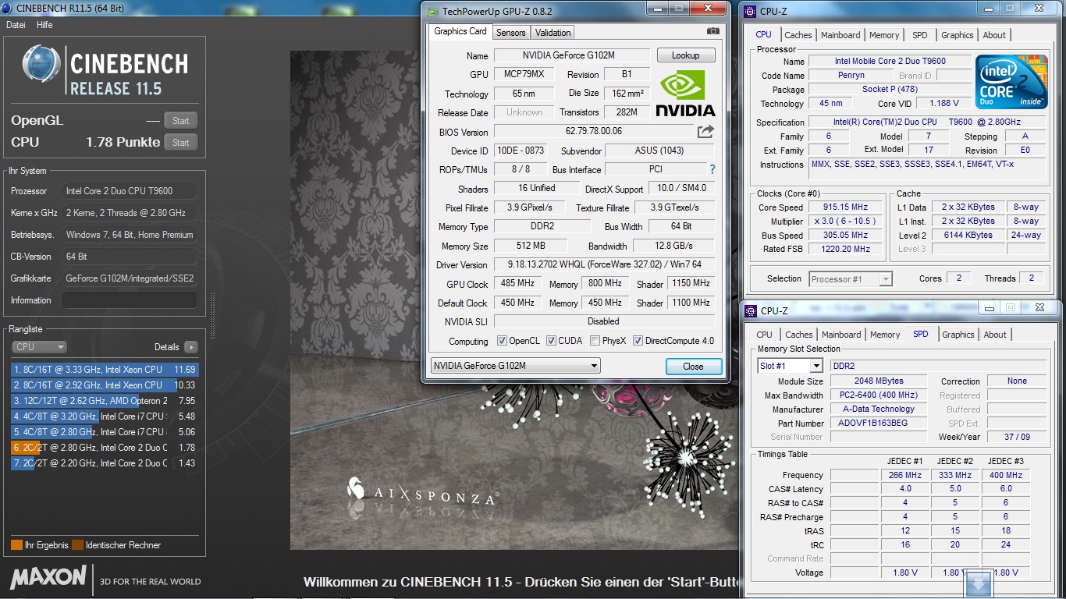Click the Bus Interface question mark icon
The height and width of the screenshot is (599, 1066).
712,169
